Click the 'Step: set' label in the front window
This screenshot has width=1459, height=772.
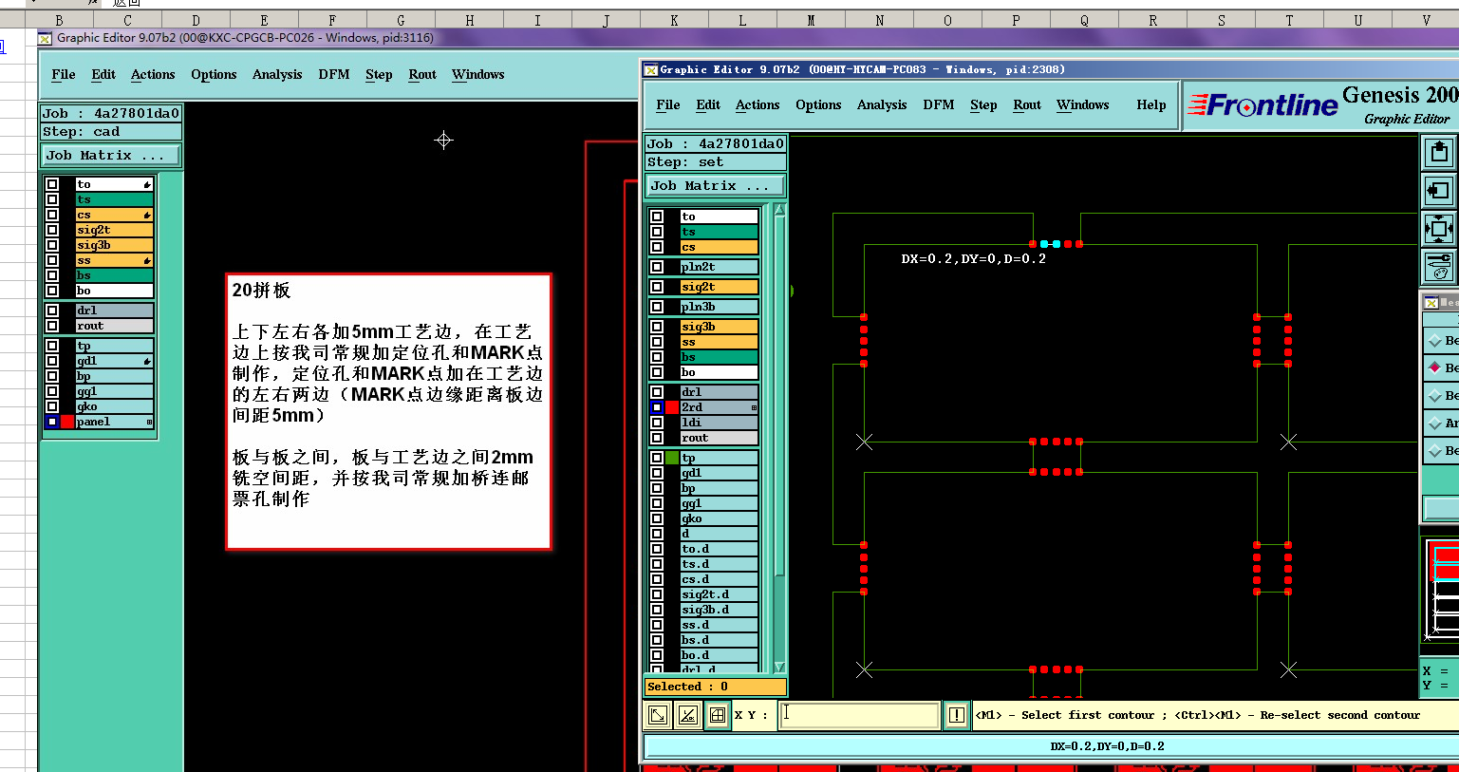tap(716, 162)
